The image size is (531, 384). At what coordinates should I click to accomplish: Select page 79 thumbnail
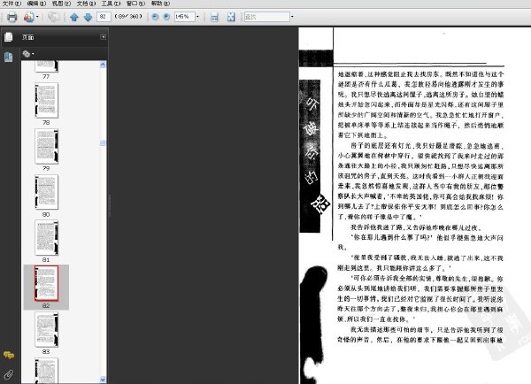pos(46,146)
